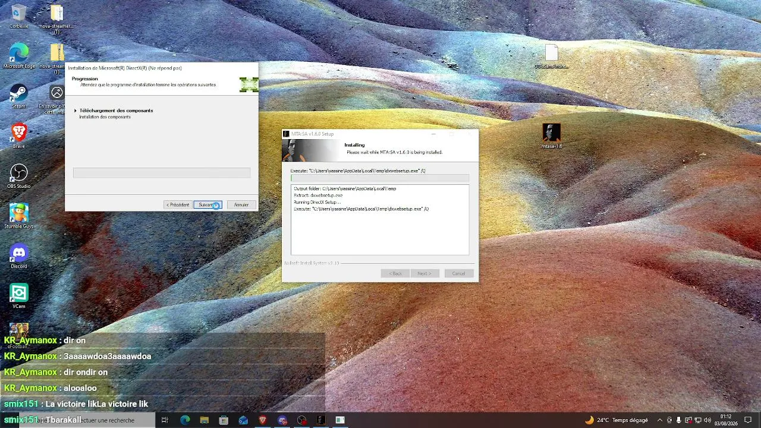Open the Mail app from the taskbar
This screenshot has height=428, width=761.
click(243, 420)
